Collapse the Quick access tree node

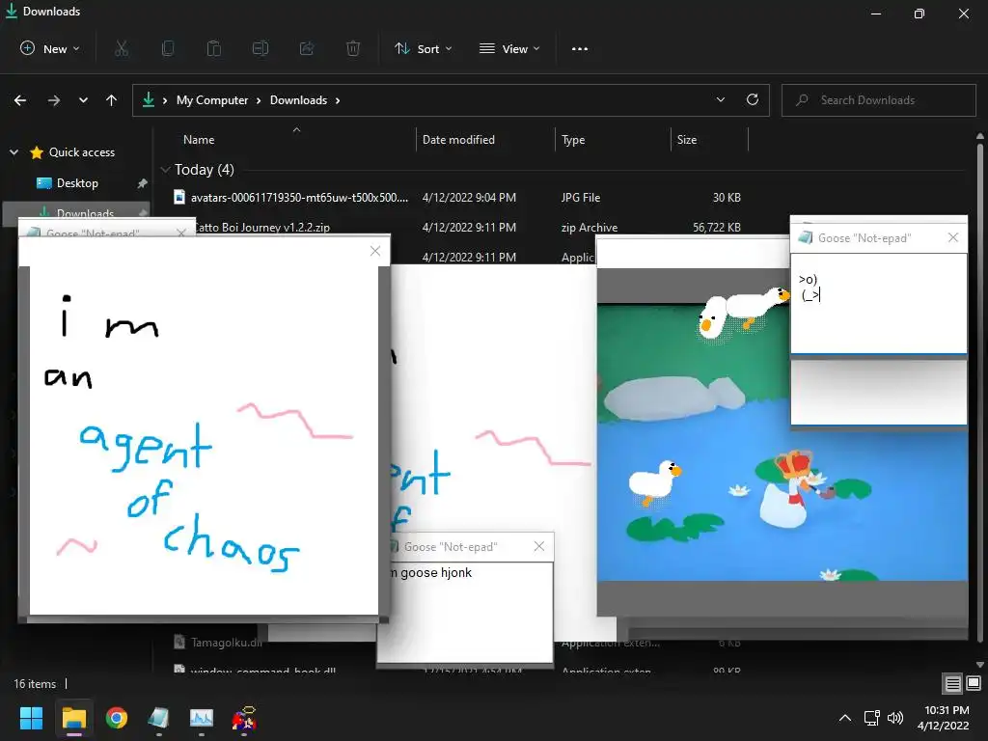click(x=14, y=151)
